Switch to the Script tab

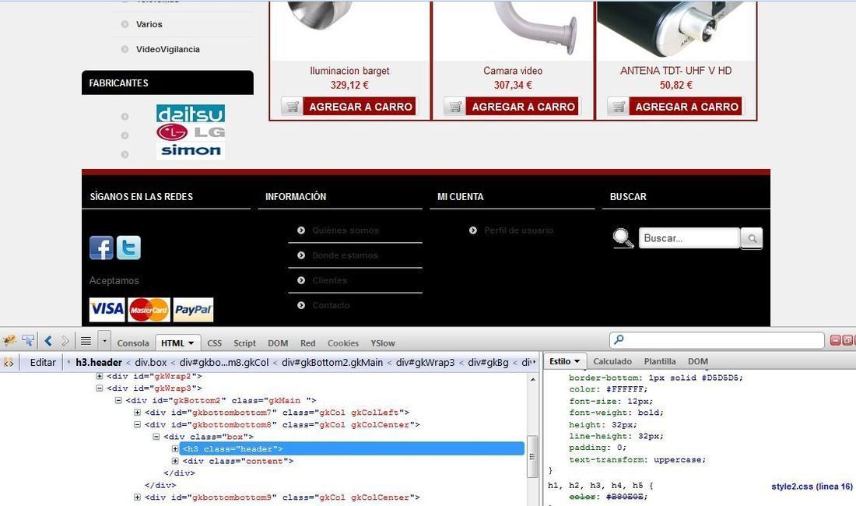pos(244,343)
